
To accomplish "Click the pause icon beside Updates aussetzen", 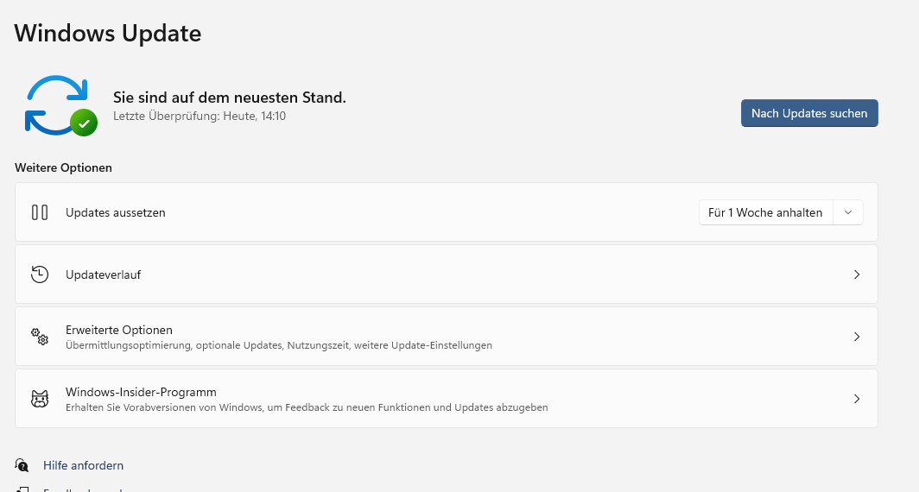I will pyautogui.click(x=40, y=212).
